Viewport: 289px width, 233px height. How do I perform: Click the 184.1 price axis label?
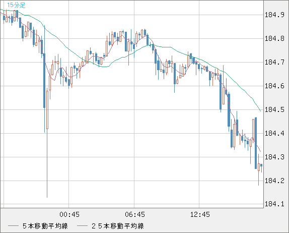pos(274,204)
